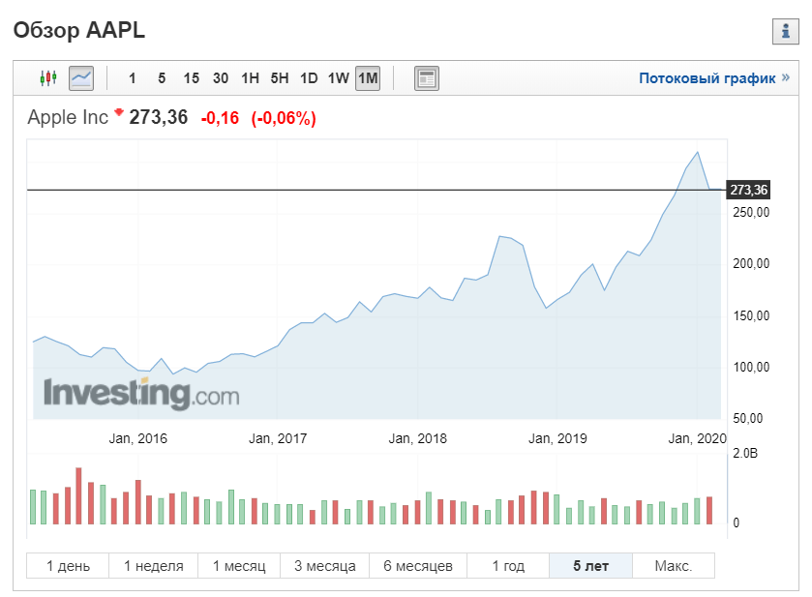Select the 1M monthly interval
The height and width of the screenshot is (597, 812).
[x=368, y=78]
